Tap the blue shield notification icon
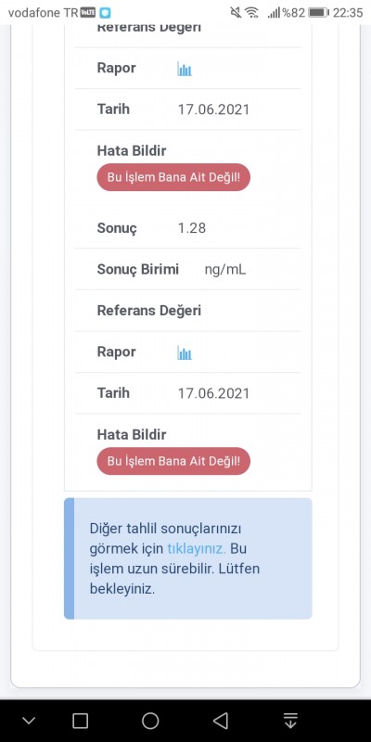 tap(105, 13)
